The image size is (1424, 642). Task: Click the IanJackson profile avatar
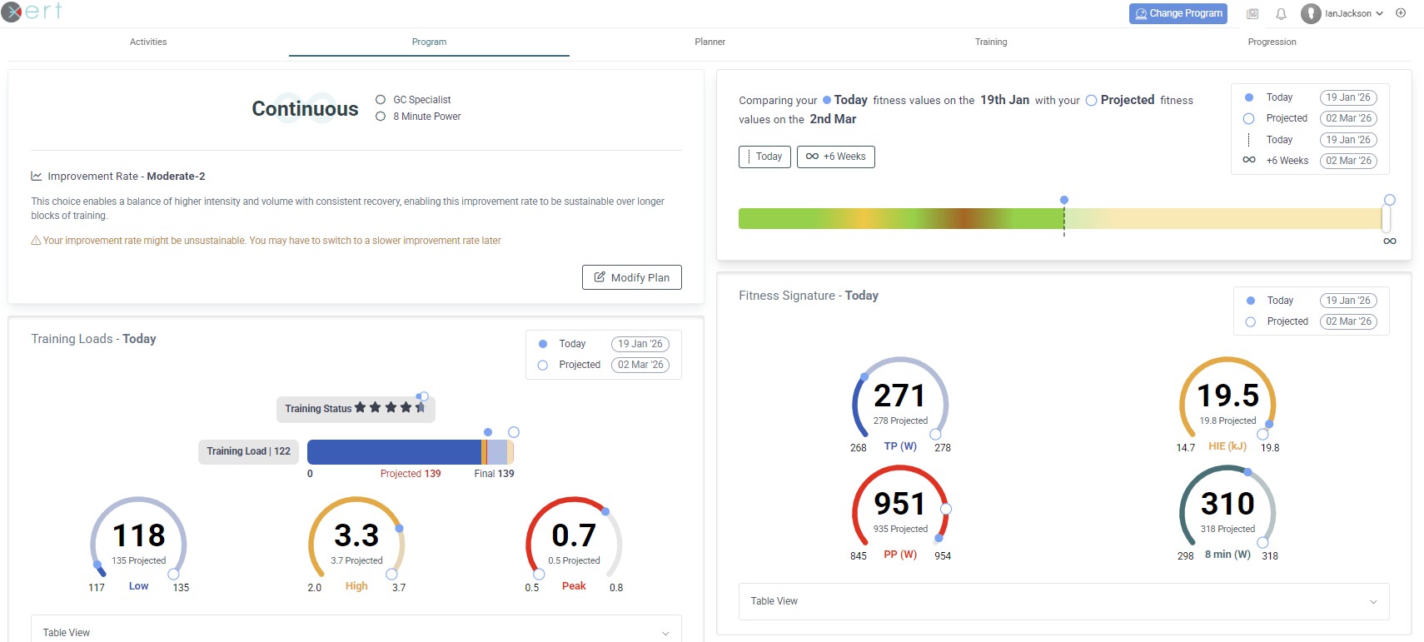pos(1311,13)
